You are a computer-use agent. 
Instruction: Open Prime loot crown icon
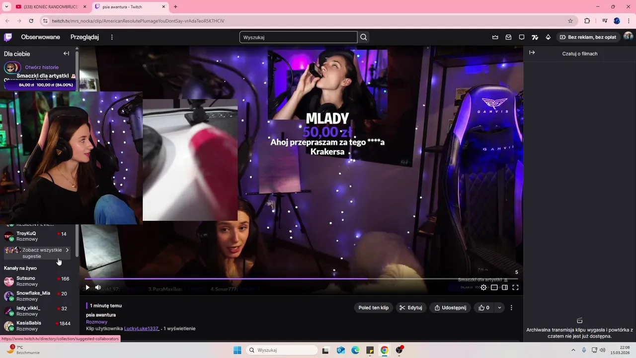495,37
